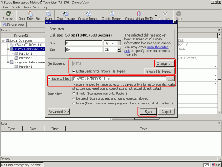Click the Size value input field
Viewport: 222px width, 167px height.
click(84, 50)
